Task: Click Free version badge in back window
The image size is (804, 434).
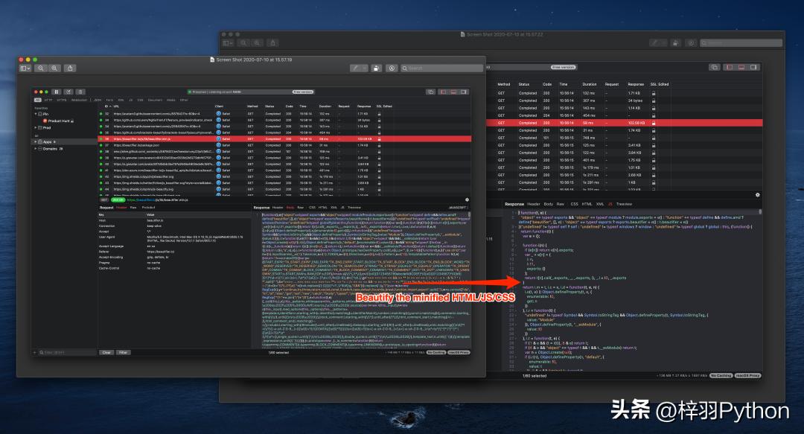Action: click(x=563, y=67)
